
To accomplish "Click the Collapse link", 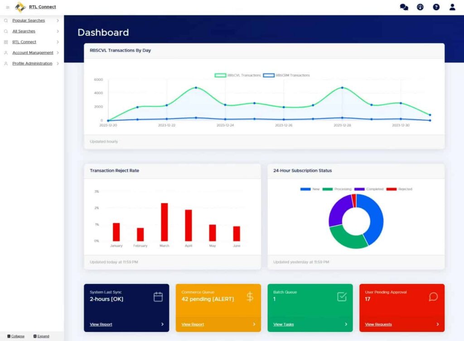I will [18, 336].
